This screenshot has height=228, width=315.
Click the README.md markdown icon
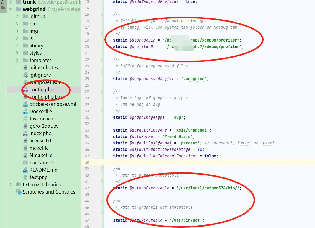[x=25, y=170]
